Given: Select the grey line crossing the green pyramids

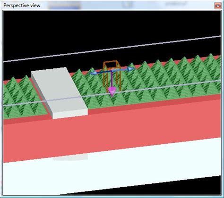Looking at the screenshot, I should 112,93.
